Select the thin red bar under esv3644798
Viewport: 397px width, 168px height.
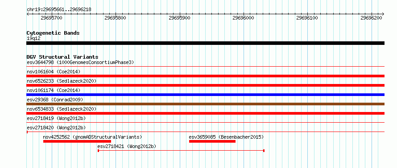(205, 67)
